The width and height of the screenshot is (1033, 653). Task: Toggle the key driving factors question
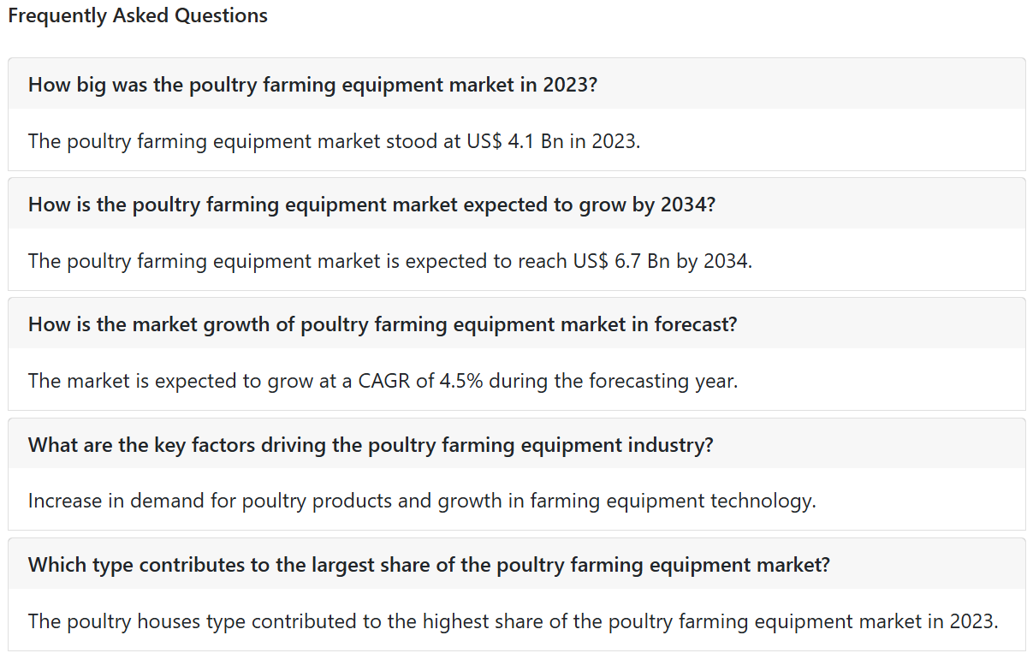370,445
